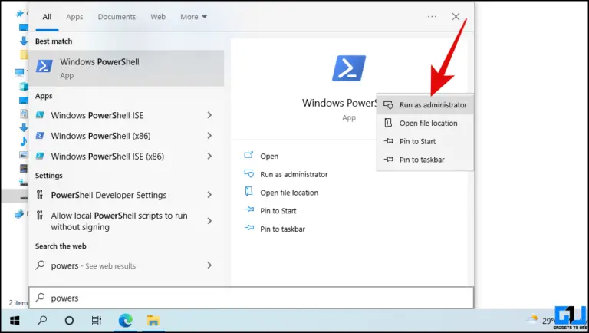Expand Windows PowerShell (x86) result arrow

pyautogui.click(x=209, y=136)
